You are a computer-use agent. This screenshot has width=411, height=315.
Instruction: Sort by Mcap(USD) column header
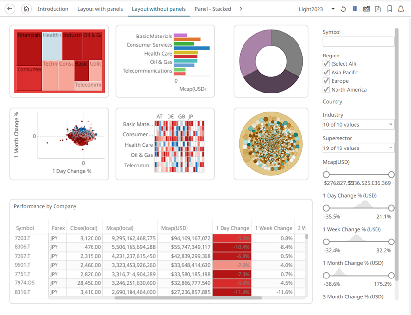pyautogui.click(x=172, y=228)
